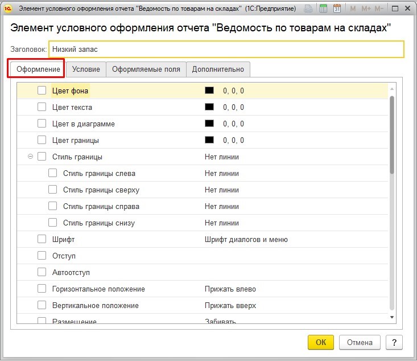This screenshot has width=417, height=361.
Task: Tick the Цвет границы checkbox
Action: point(42,140)
